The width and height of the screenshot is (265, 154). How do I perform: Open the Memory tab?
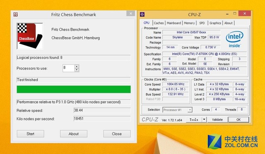[x=189, y=23]
